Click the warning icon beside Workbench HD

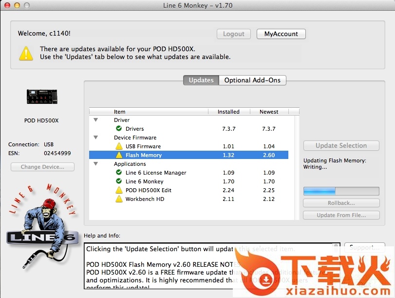click(x=119, y=199)
